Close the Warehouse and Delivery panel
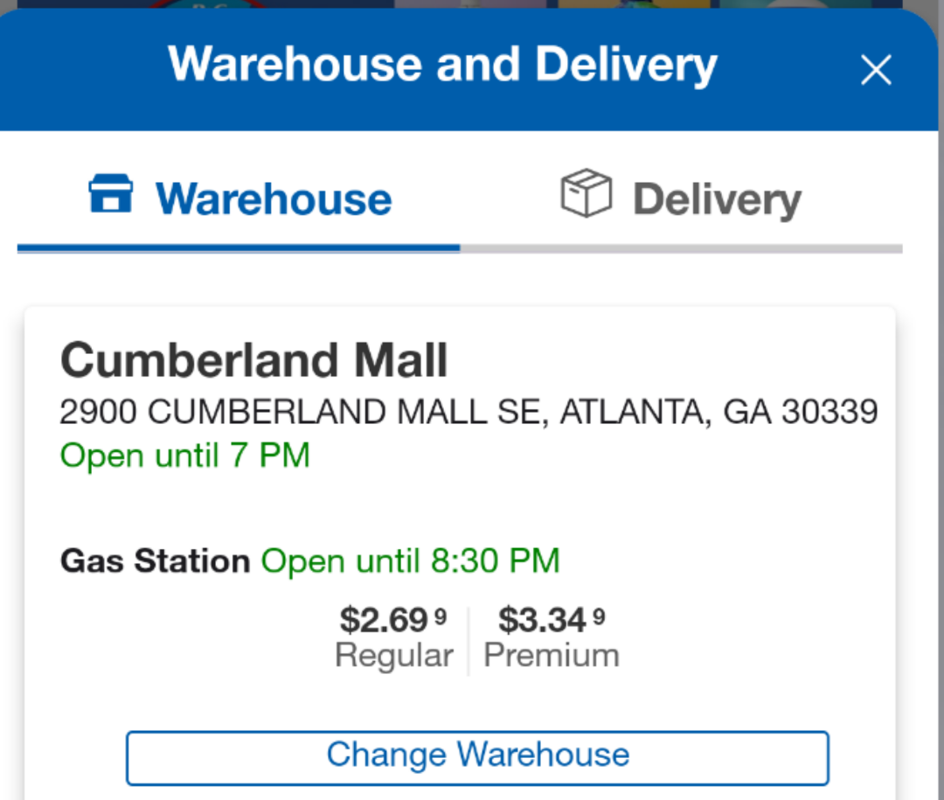This screenshot has width=944, height=800. 875,70
